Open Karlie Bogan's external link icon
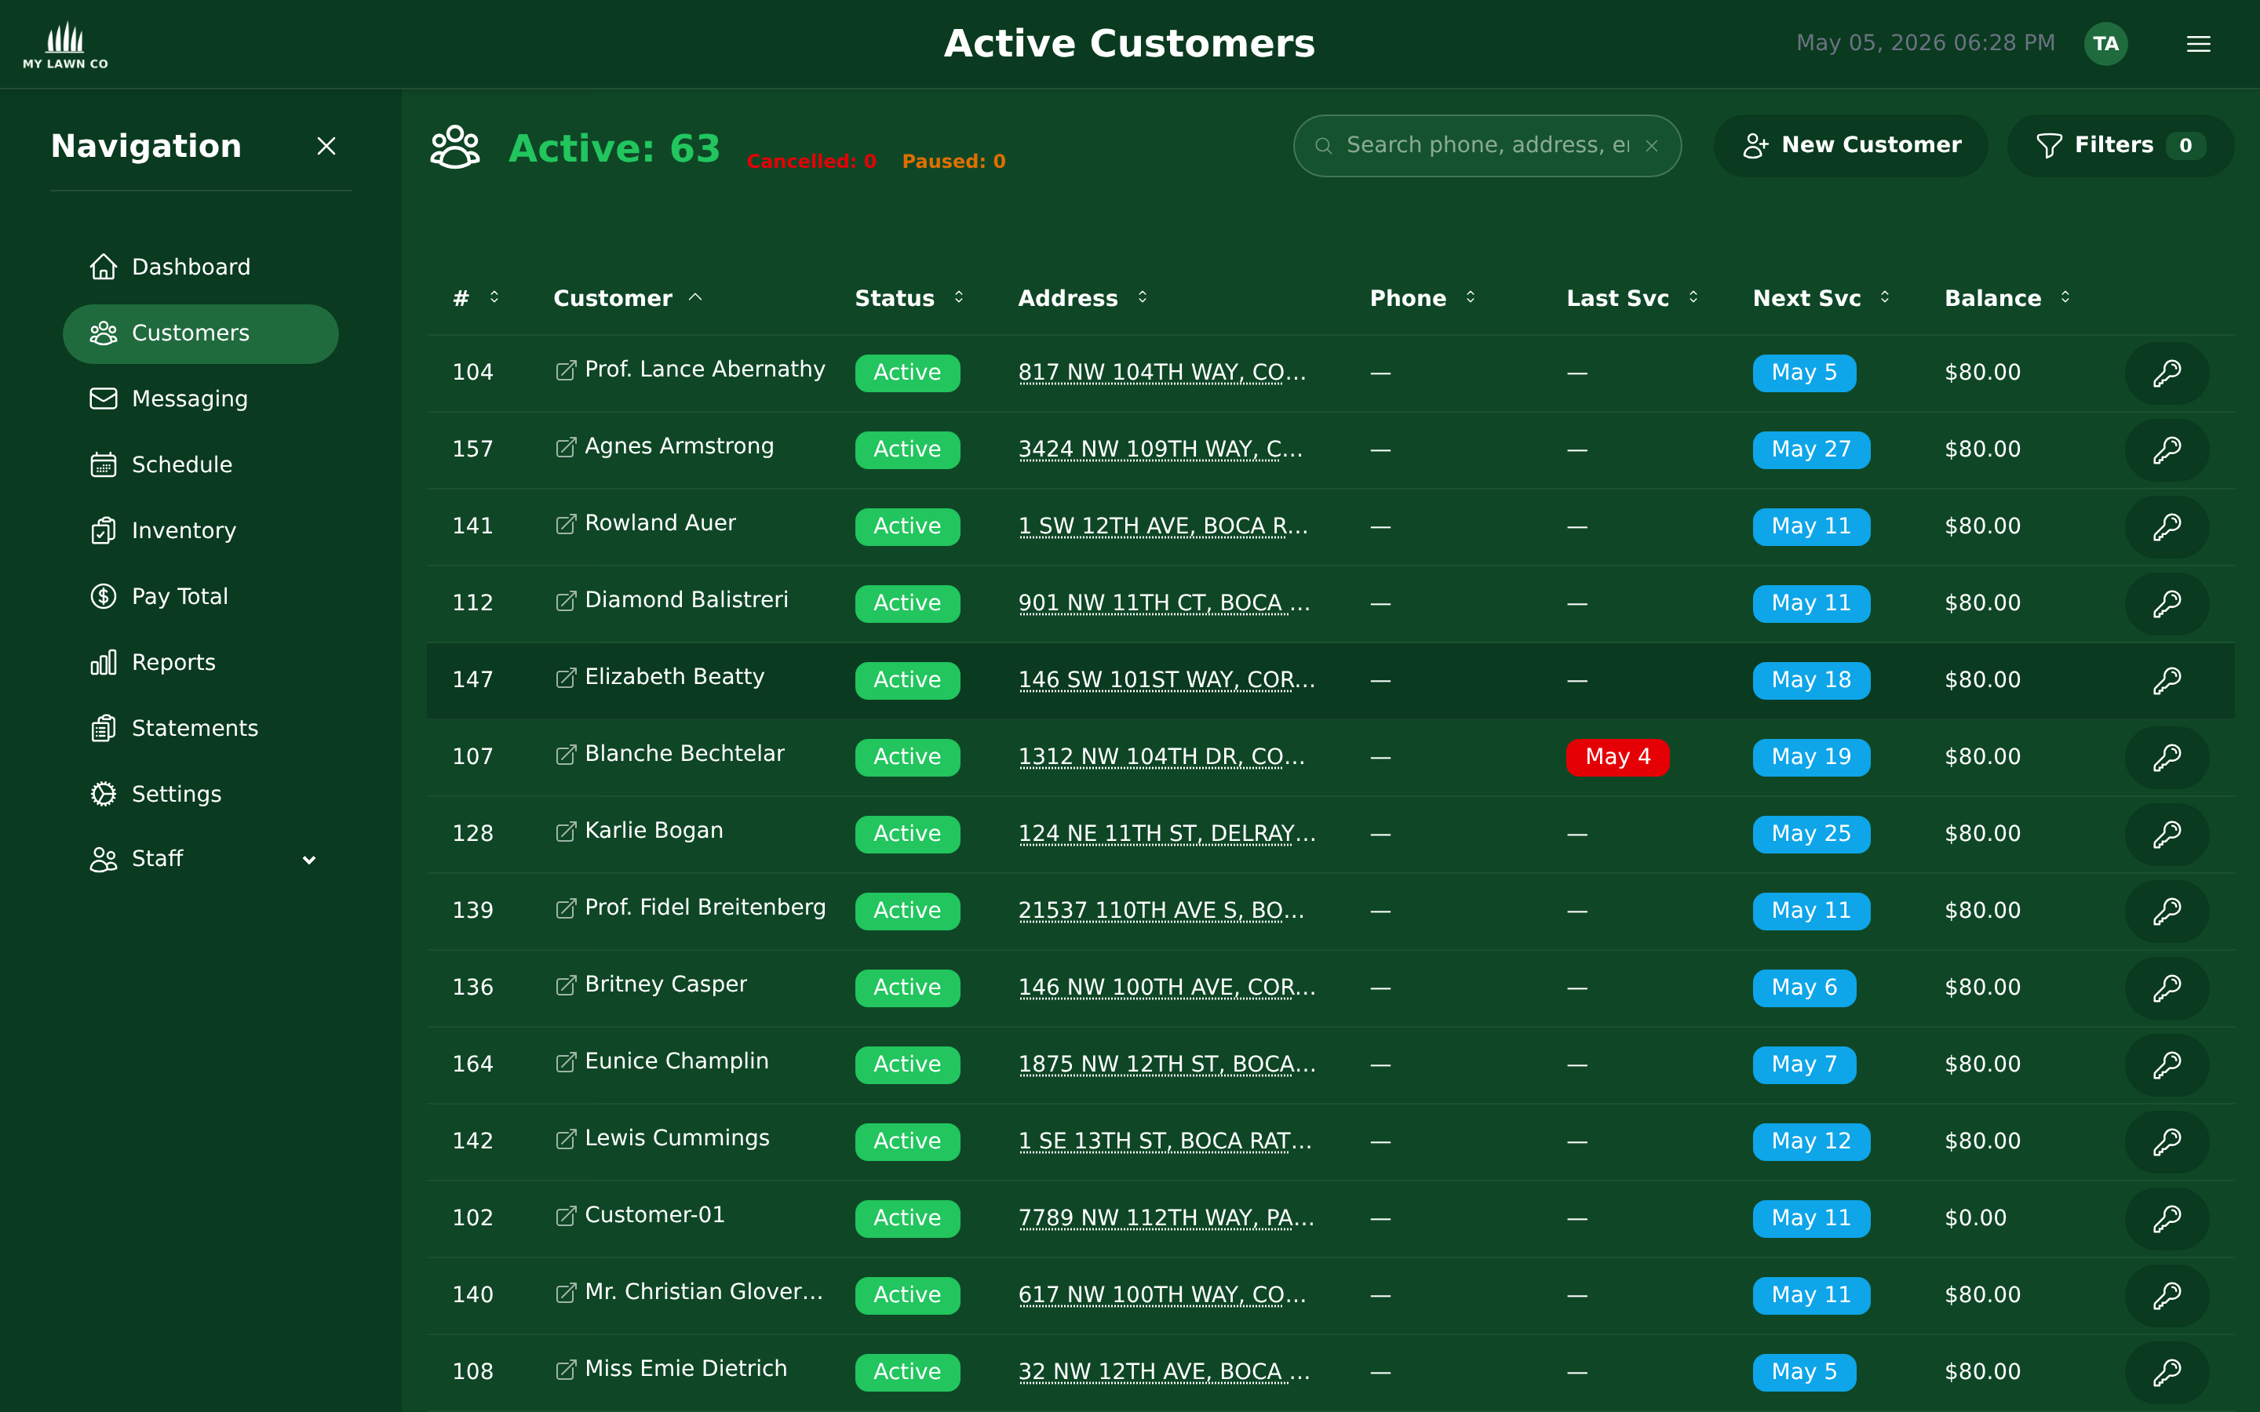 click(565, 832)
